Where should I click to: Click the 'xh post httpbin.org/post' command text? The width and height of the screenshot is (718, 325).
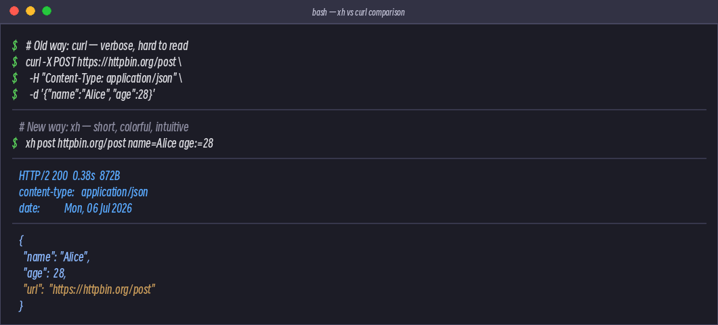click(x=76, y=144)
